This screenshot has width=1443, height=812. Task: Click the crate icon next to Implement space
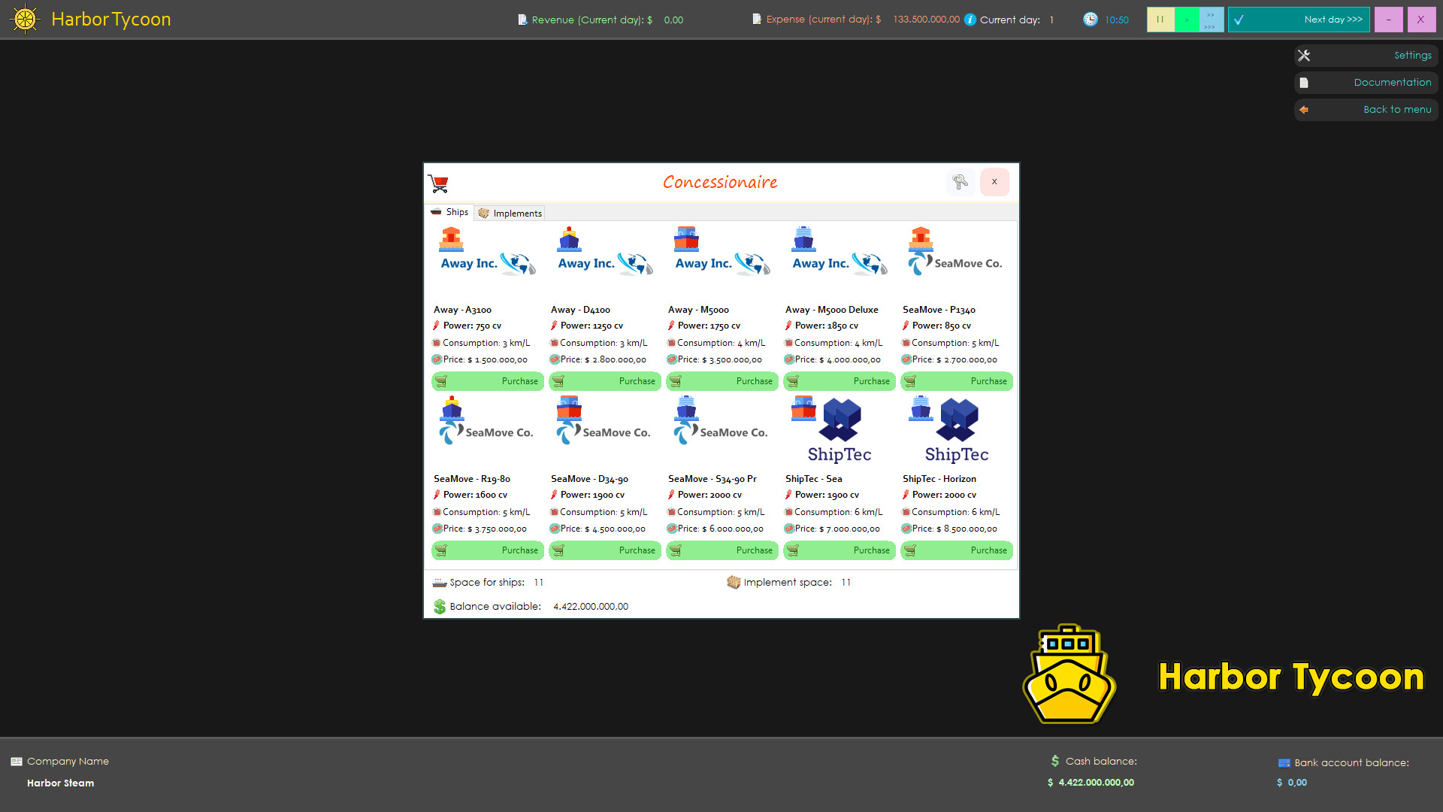click(734, 582)
